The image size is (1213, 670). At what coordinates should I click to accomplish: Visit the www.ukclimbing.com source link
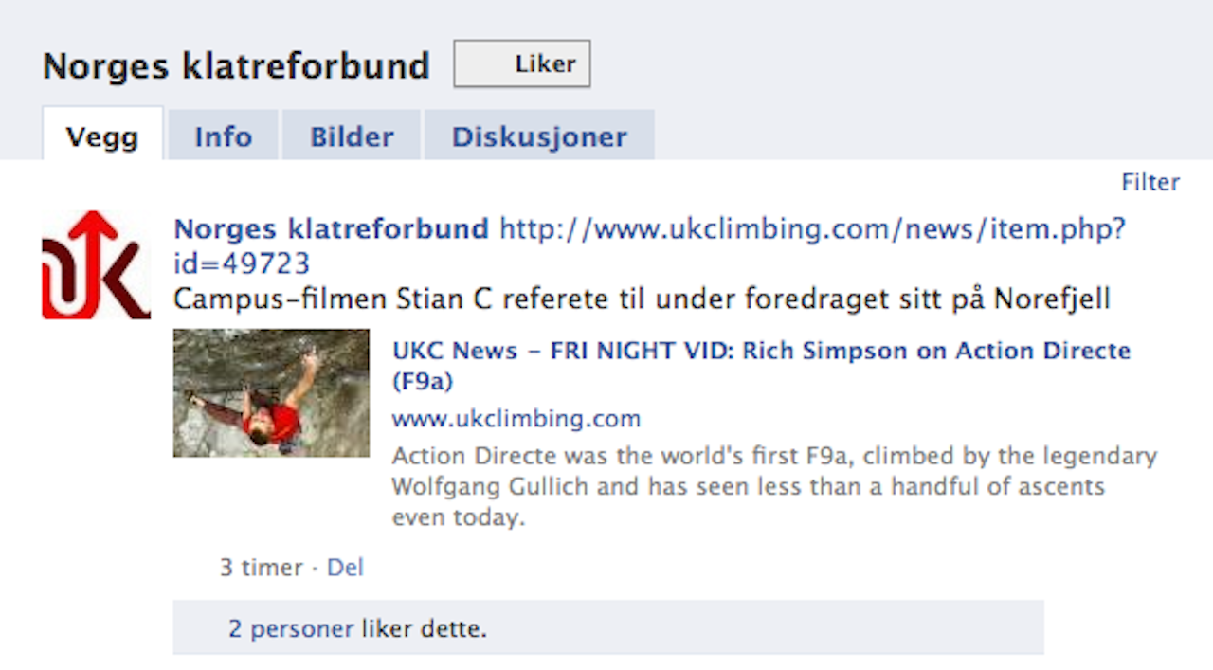(516, 418)
